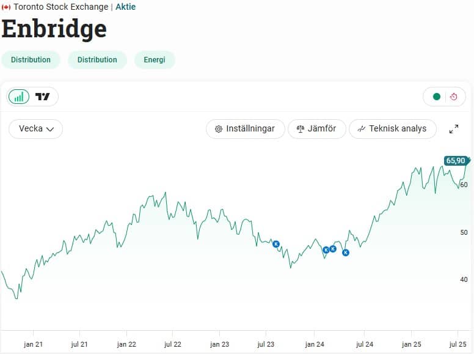Screen dimensions: 474x354
Task: Click the K marker near jul 23
Action: (276, 244)
